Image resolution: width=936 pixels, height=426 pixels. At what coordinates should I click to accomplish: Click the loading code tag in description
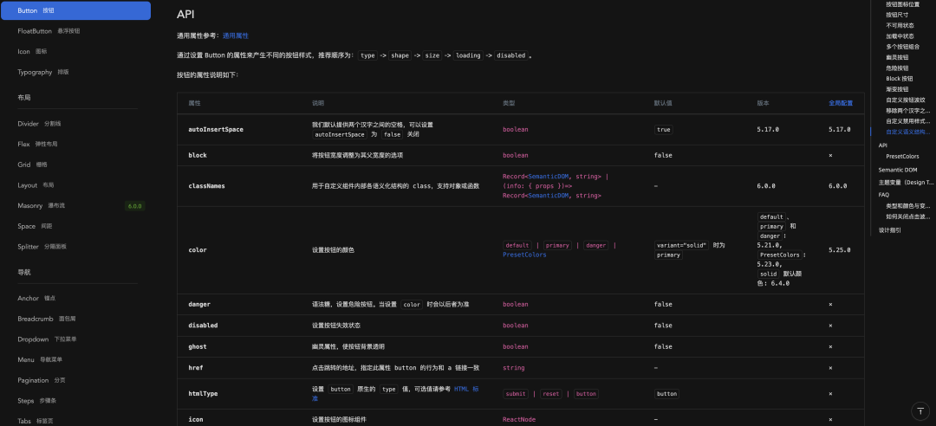coord(468,55)
